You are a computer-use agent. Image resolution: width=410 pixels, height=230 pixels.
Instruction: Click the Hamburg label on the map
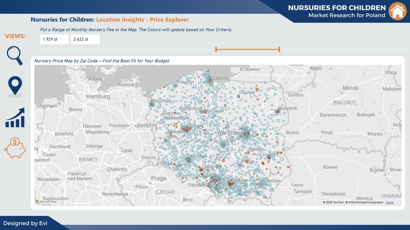[x=98, y=96]
